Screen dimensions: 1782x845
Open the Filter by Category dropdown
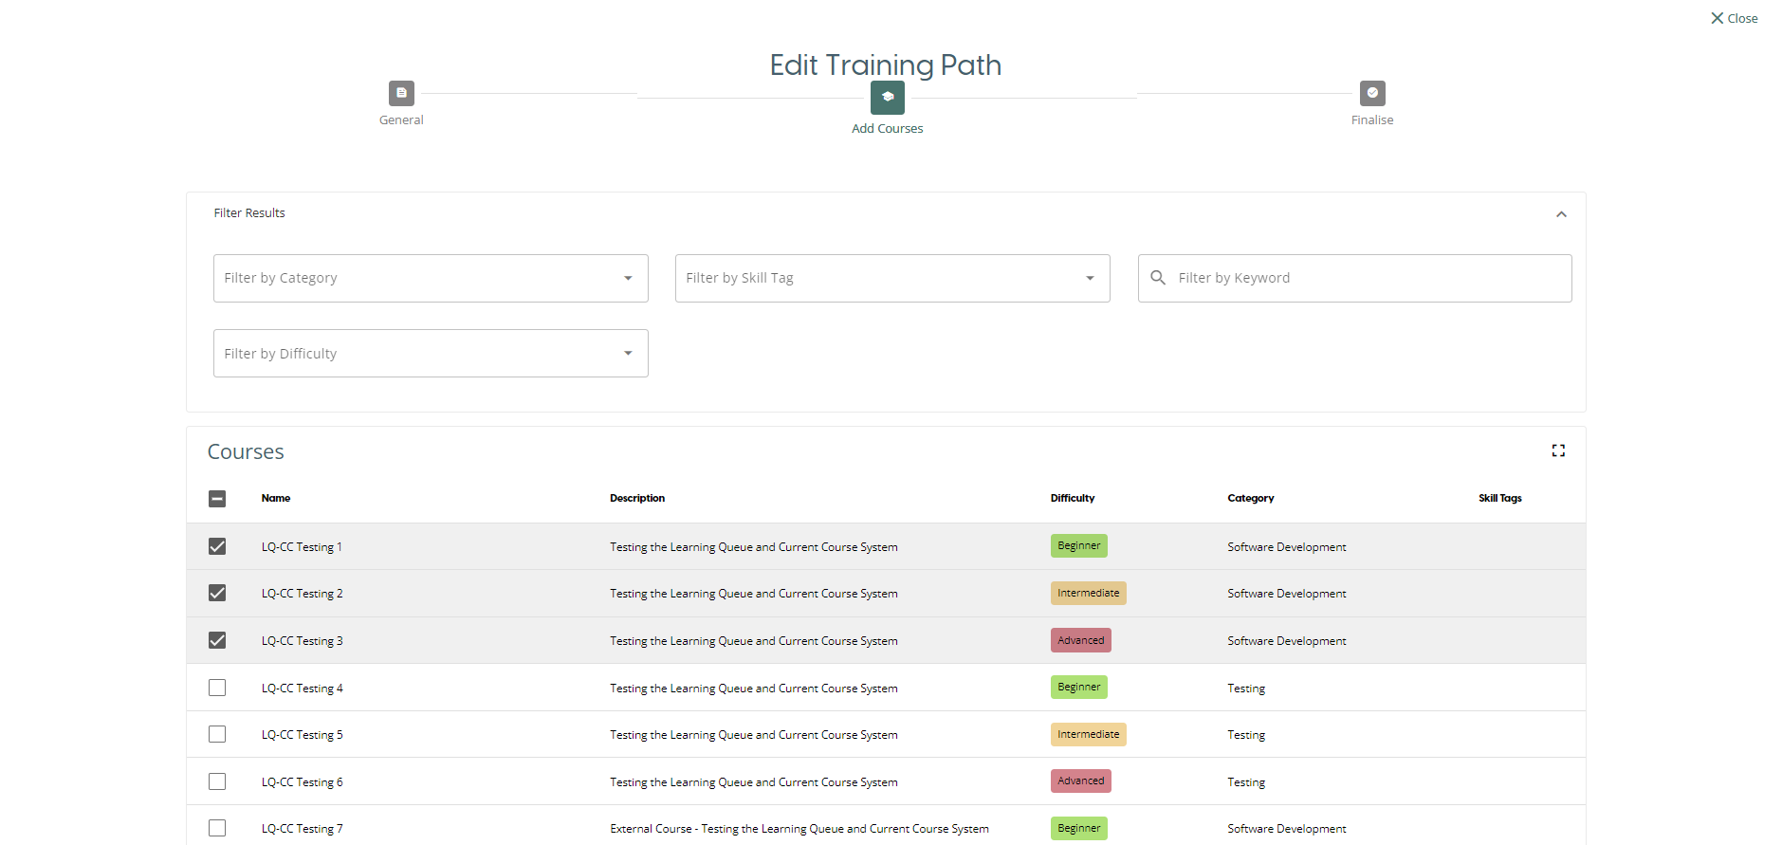pos(431,278)
